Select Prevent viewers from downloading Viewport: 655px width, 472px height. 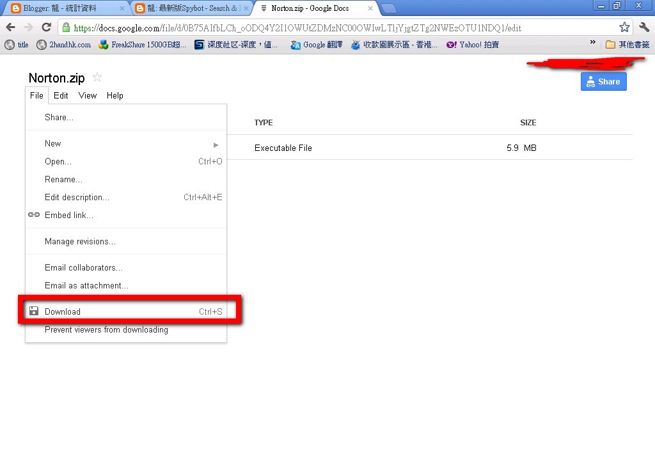click(126, 329)
